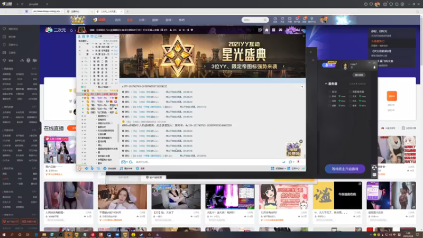
Task: Check the 成都 server checkbox
Action: pyautogui.click(x=329, y=105)
